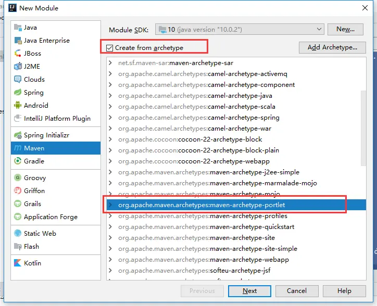Click the JBoss icon in sidebar
The image size is (377, 306).
(x=18, y=54)
